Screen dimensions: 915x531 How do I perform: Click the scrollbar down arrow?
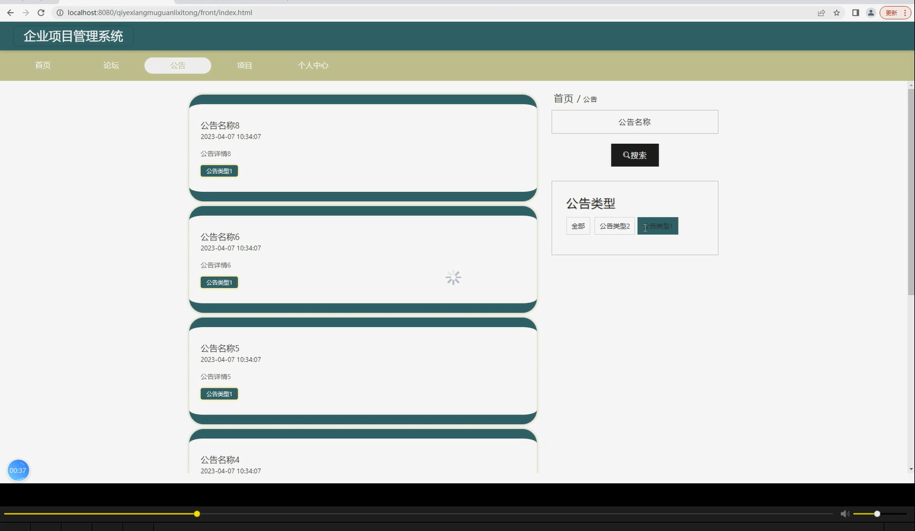(x=911, y=469)
